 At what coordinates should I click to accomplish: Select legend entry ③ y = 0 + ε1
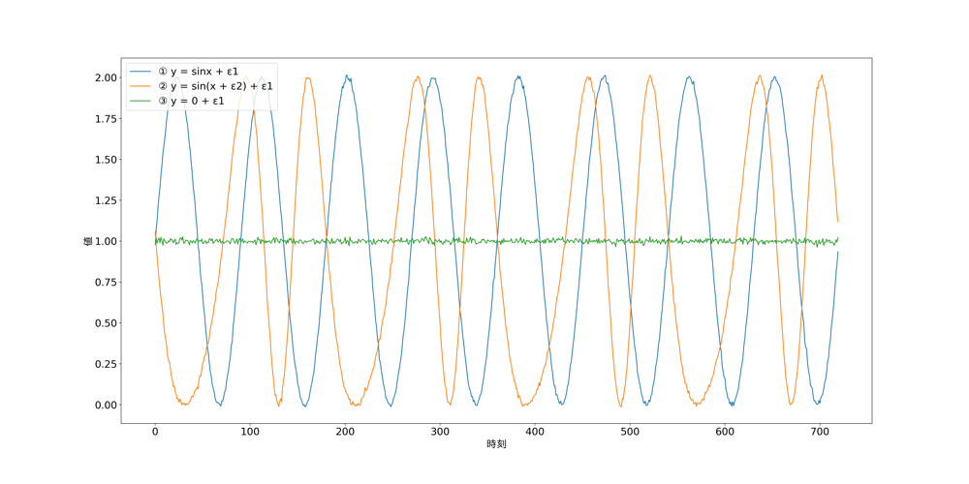click(x=198, y=101)
